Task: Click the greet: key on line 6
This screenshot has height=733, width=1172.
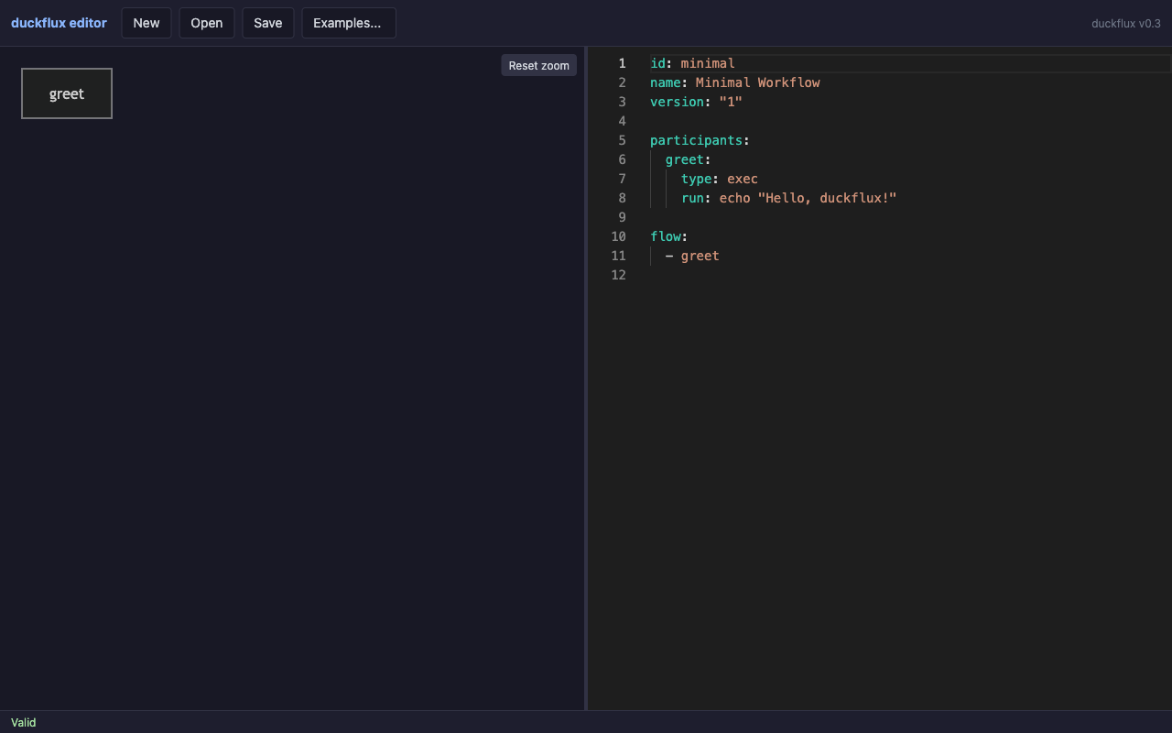Action: pyautogui.click(x=686, y=159)
